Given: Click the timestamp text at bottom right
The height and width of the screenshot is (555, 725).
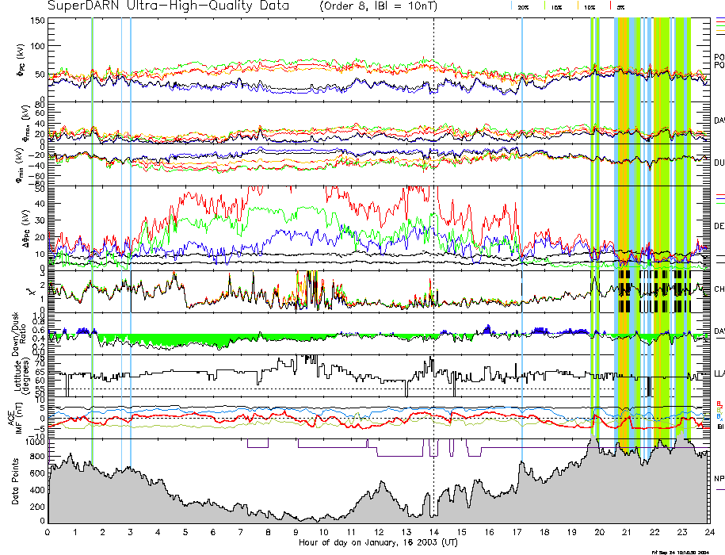Looking at the screenshot, I should (x=679, y=551).
